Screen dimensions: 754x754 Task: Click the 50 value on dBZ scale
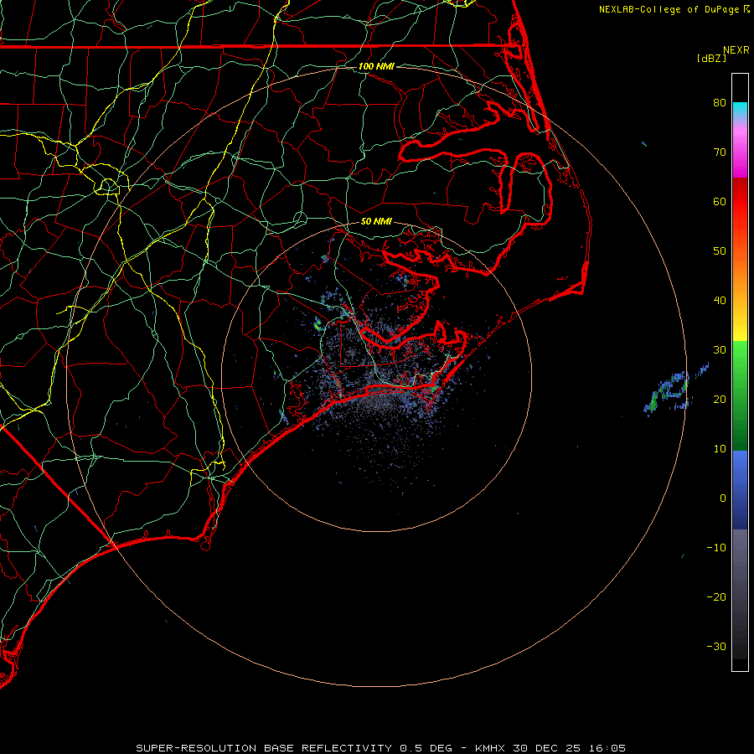tap(720, 251)
